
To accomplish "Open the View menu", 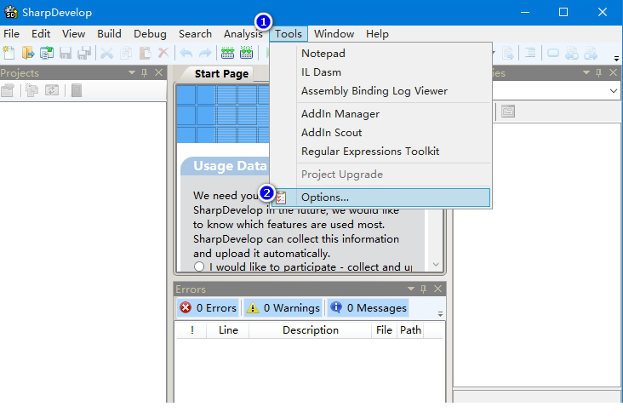I will [73, 34].
